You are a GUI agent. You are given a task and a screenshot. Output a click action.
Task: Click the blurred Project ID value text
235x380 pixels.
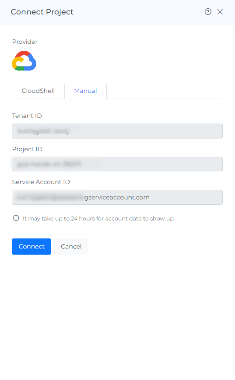[49, 164]
